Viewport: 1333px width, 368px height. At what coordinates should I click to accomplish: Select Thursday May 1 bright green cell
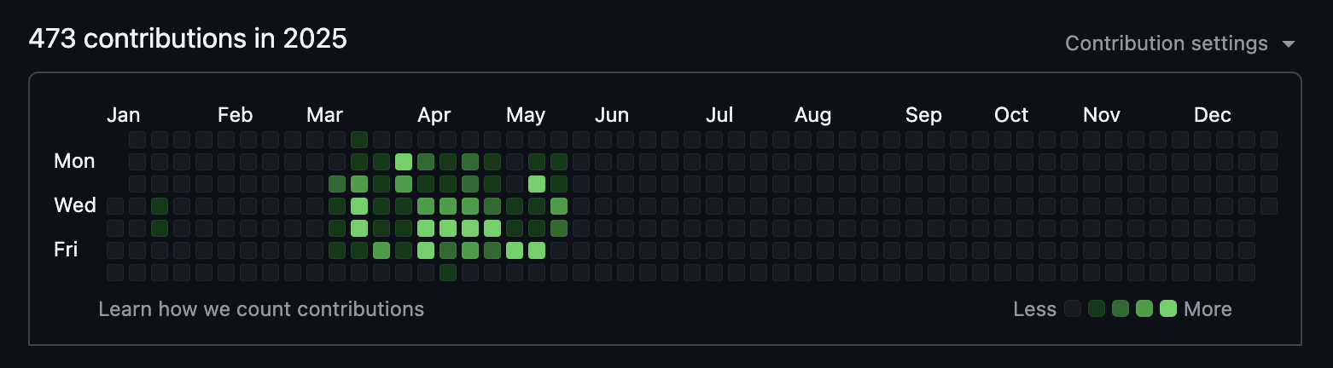[x=492, y=227]
